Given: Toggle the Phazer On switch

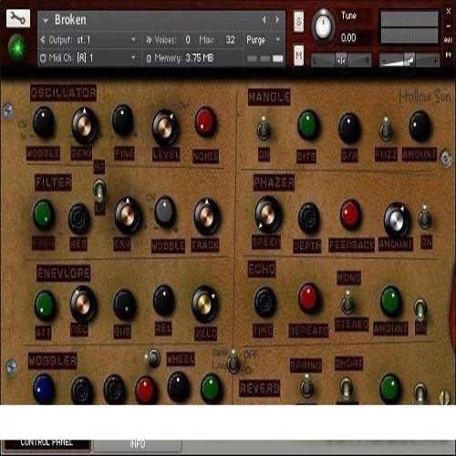Looking at the screenshot, I should pos(424,217).
